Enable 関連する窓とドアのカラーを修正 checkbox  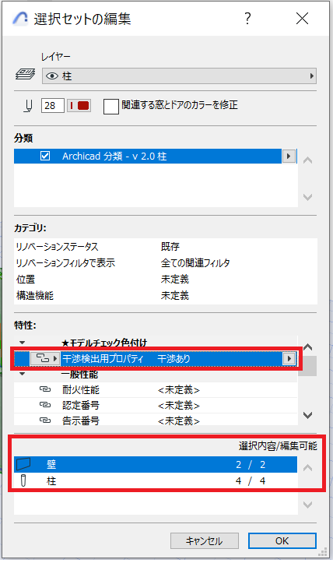coord(111,106)
